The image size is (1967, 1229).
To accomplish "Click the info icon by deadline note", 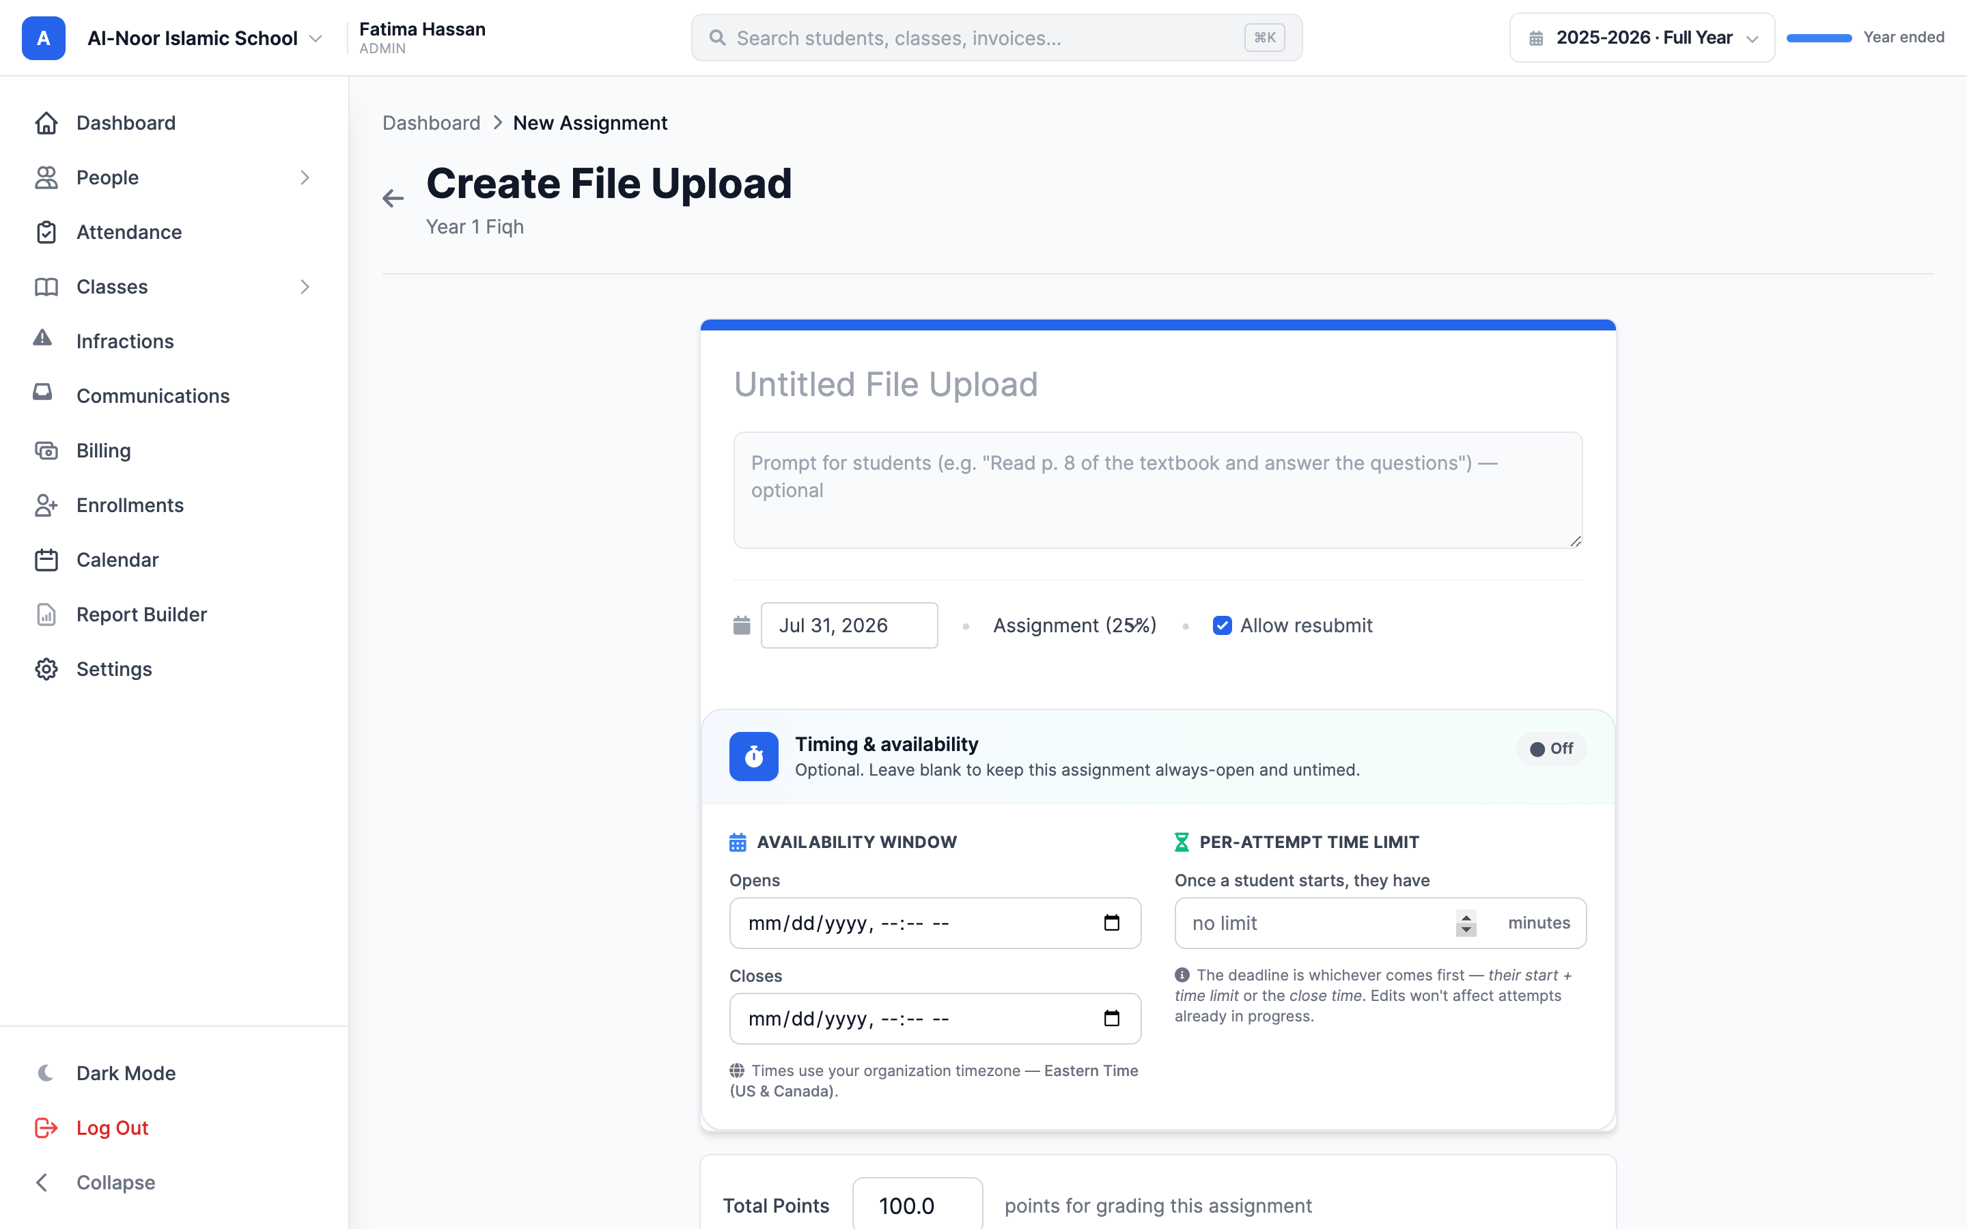I will (1182, 974).
